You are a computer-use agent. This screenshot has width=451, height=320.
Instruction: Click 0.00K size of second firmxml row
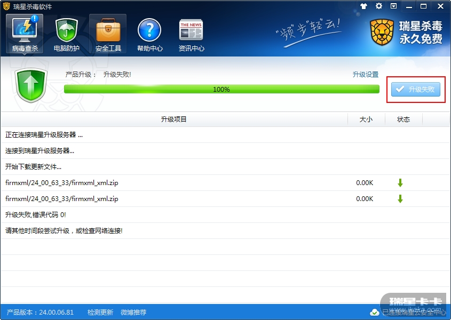click(x=365, y=199)
